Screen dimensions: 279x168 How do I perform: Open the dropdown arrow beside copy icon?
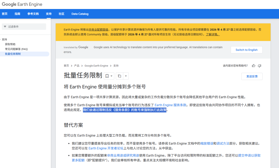[126, 76]
